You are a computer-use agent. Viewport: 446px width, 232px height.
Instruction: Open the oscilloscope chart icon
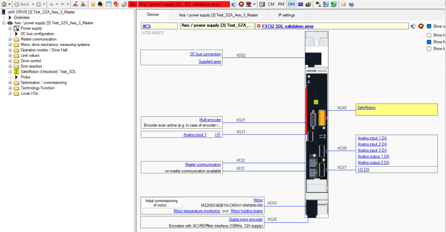tap(262, 4)
